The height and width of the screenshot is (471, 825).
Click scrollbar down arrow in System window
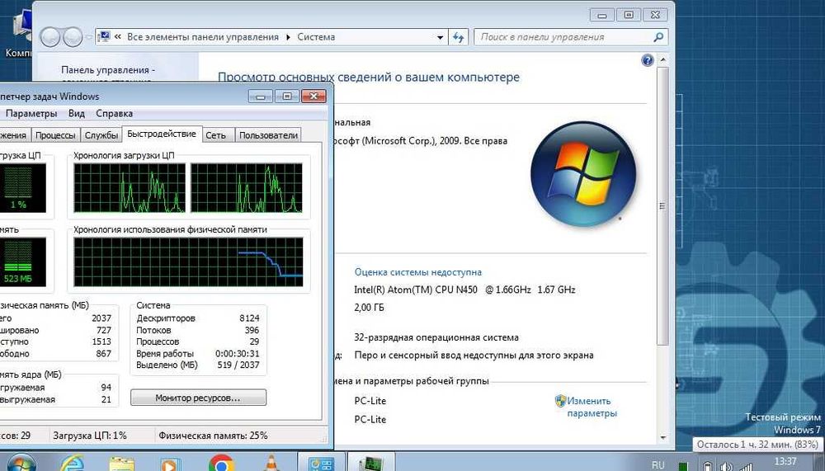(663, 437)
